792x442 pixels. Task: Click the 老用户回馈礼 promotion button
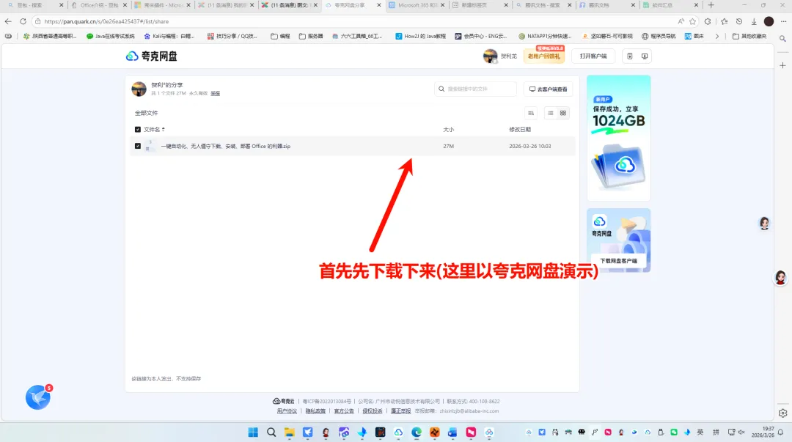(x=544, y=56)
